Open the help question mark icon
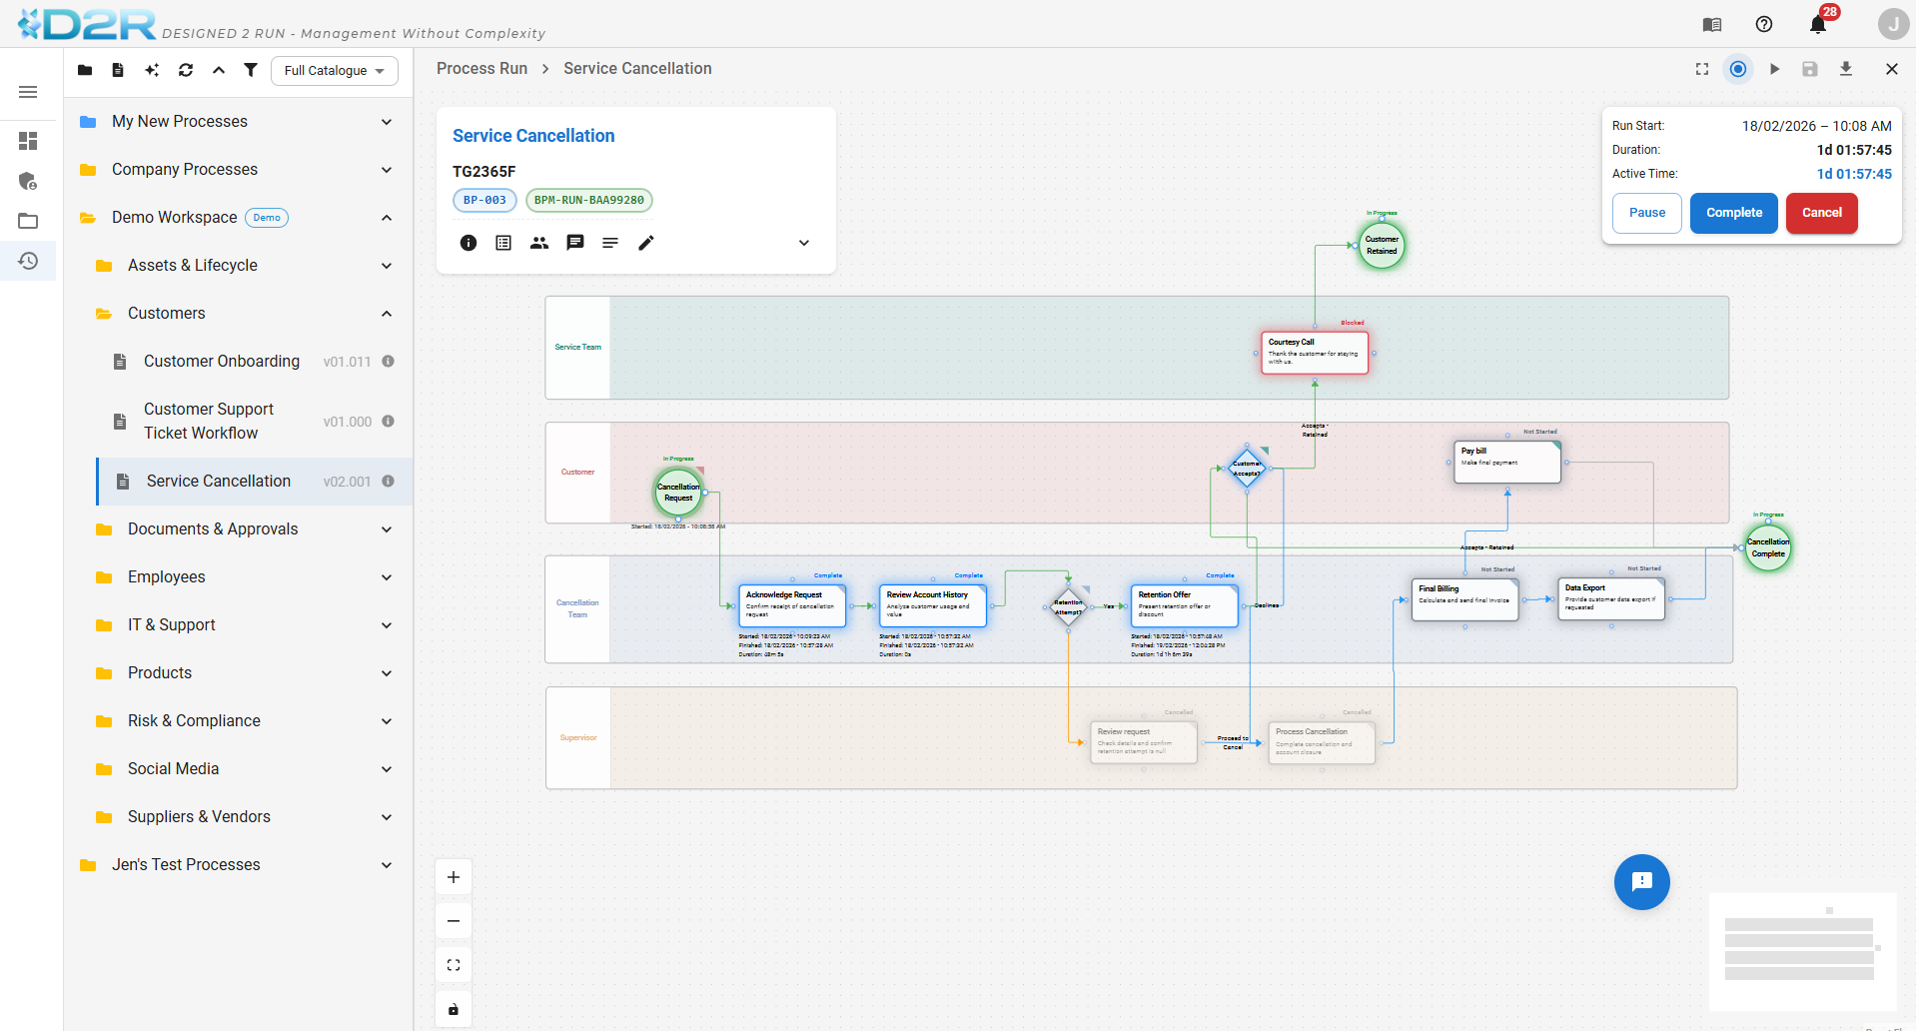Image resolution: width=1916 pixels, height=1031 pixels. pos(1764,25)
